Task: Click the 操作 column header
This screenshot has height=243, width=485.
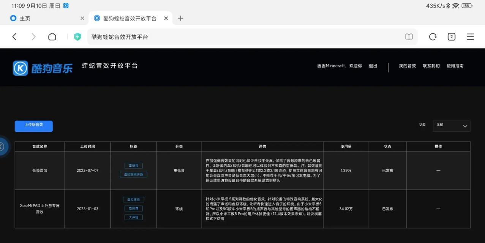Action: pyautogui.click(x=438, y=147)
